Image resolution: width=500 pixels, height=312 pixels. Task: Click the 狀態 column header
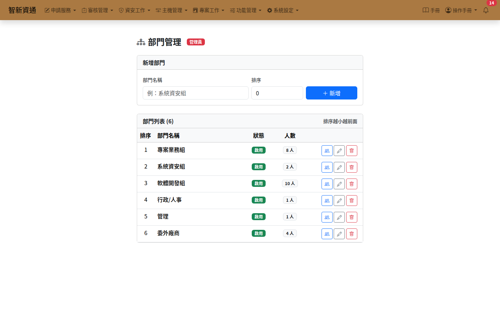(259, 136)
